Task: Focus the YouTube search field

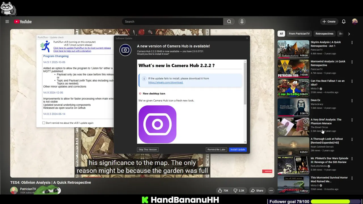Action: tap(173, 22)
